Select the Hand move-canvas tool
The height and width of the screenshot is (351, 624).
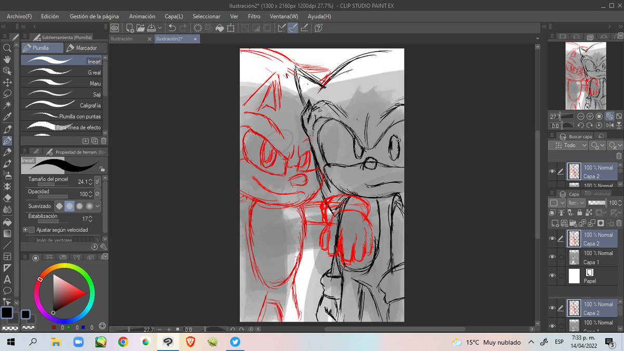coord(7,59)
